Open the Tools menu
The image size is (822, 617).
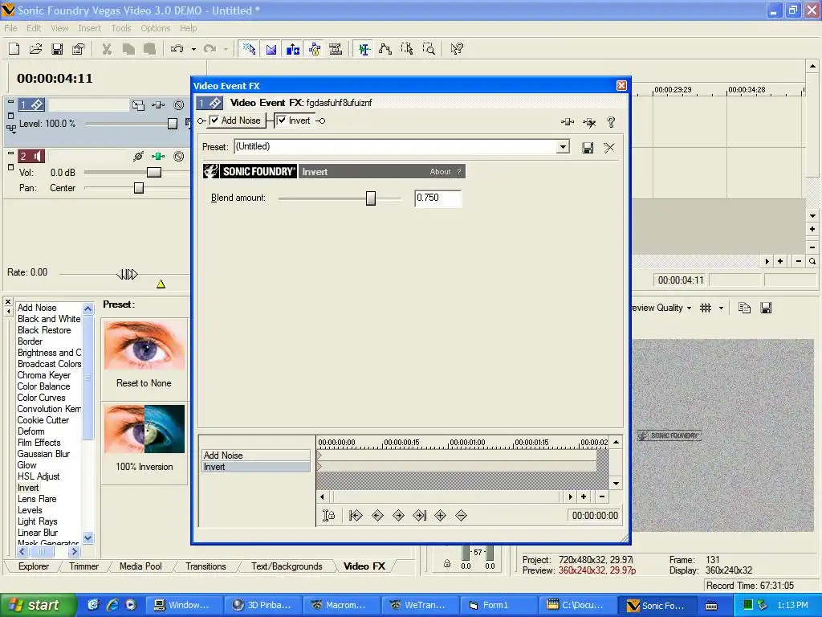point(121,28)
